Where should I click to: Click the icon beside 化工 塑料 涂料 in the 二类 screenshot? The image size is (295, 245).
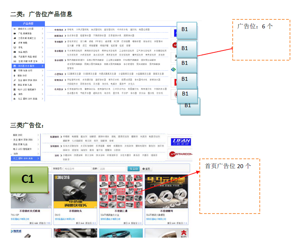14,99
